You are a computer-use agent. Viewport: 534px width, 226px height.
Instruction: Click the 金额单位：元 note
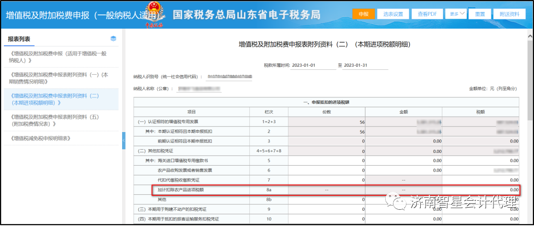[493, 89]
